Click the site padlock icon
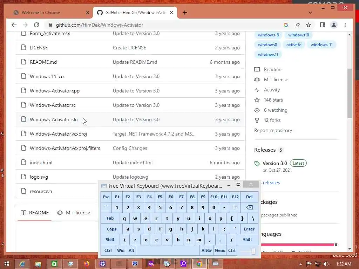Viewport: 359px width, 269px height. tap(50, 25)
